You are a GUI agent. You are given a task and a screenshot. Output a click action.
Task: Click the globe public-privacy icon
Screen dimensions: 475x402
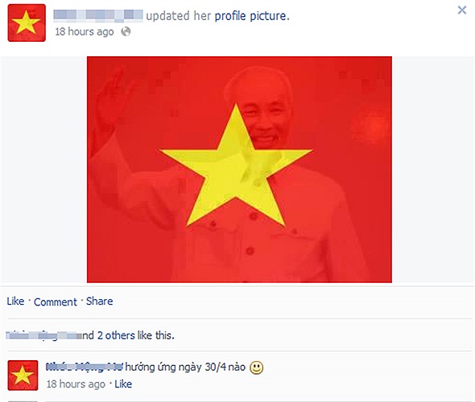coord(126,31)
